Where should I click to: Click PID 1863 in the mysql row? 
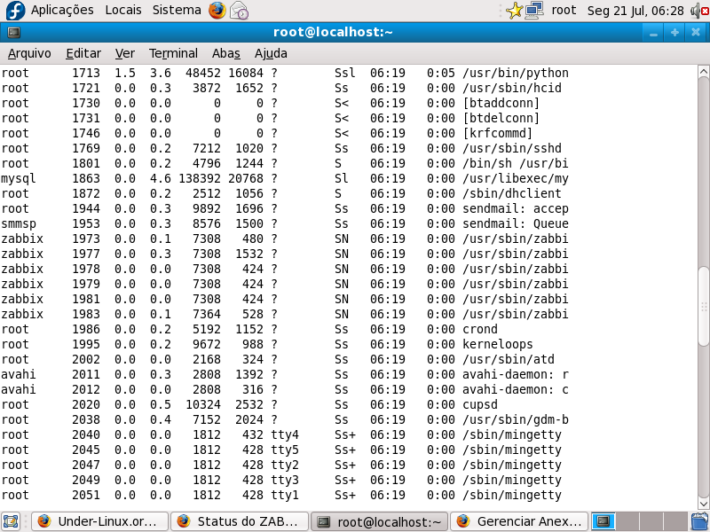[x=86, y=178]
